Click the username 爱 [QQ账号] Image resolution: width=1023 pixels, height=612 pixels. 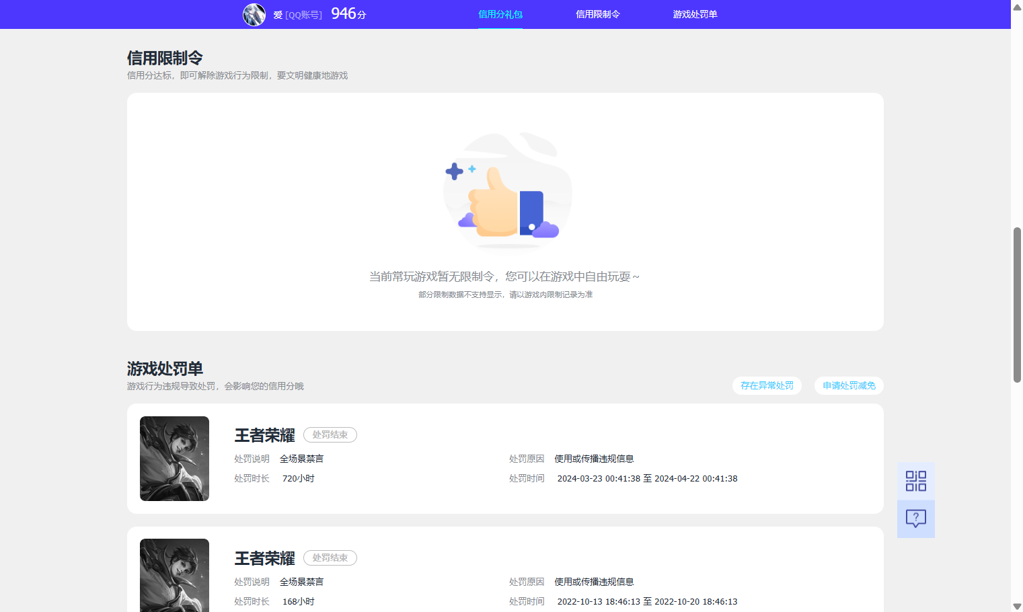tap(299, 14)
